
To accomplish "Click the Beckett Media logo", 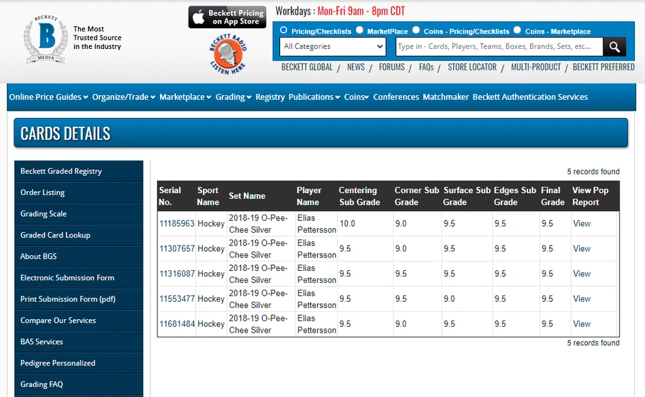I will coord(46,40).
